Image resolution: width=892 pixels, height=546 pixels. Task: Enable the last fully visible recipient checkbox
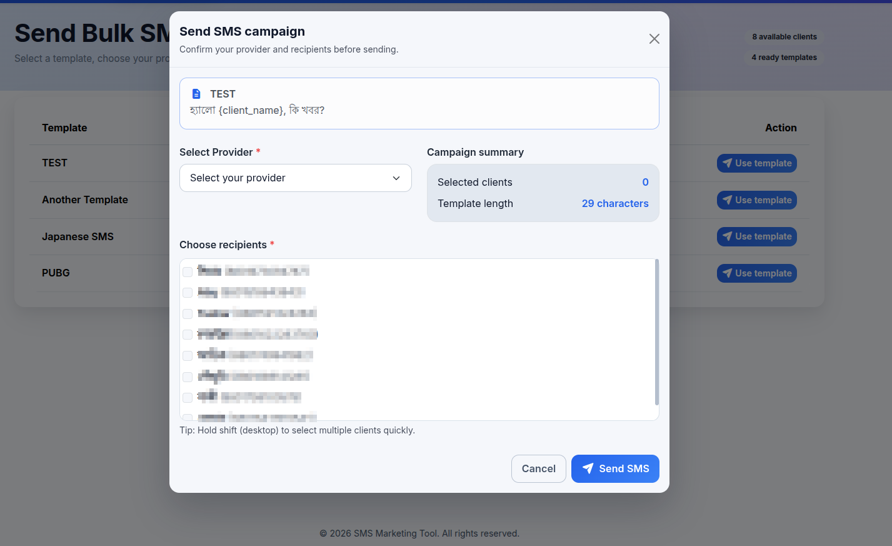tap(188, 398)
